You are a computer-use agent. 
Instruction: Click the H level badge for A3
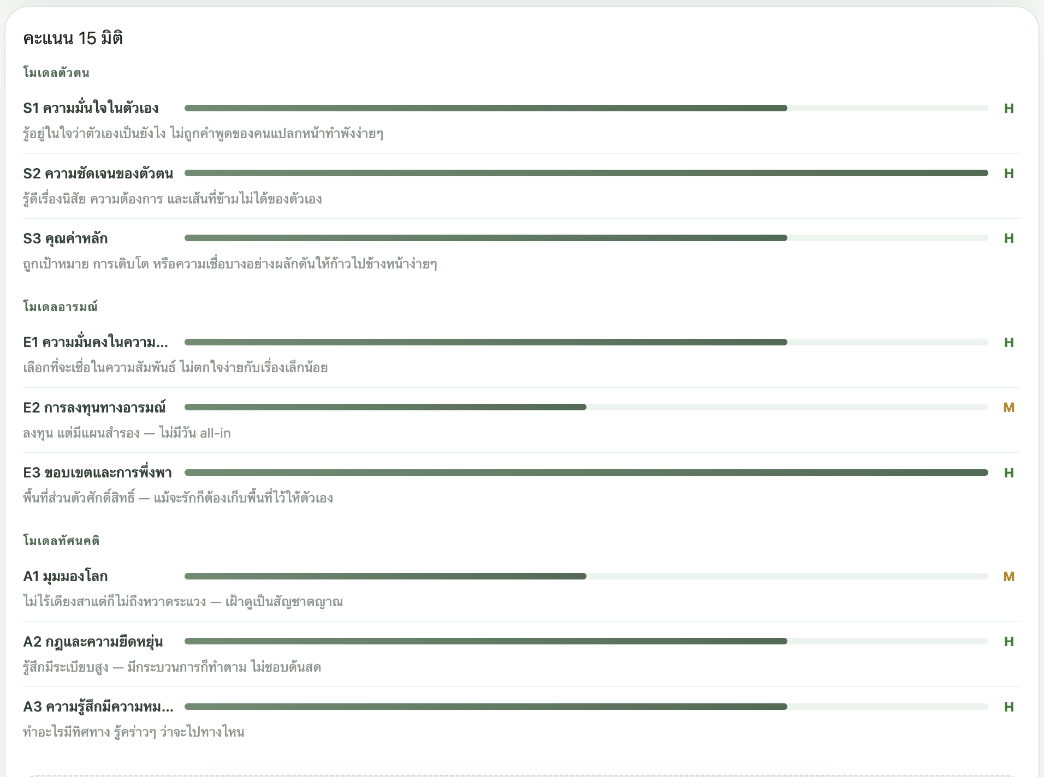coord(1009,707)
